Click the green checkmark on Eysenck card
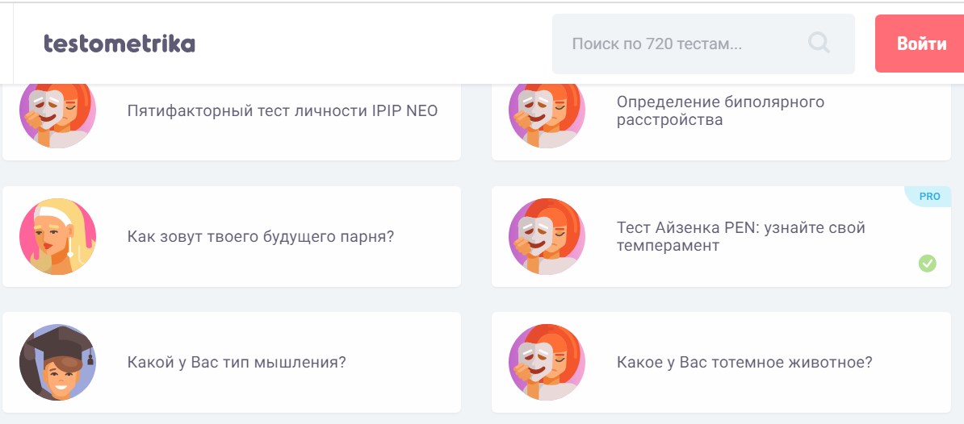The image size is (964, 424). click(x=927, y=263)
